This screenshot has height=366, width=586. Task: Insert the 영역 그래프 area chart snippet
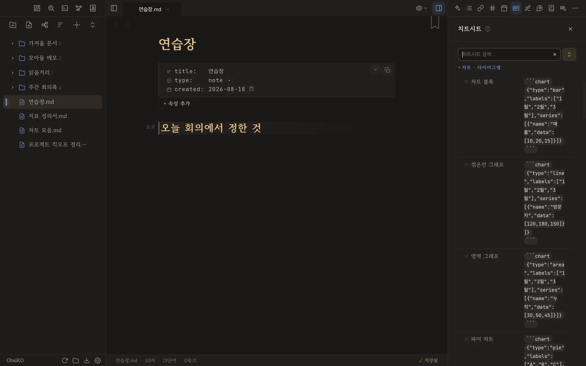tap(544, 290)
